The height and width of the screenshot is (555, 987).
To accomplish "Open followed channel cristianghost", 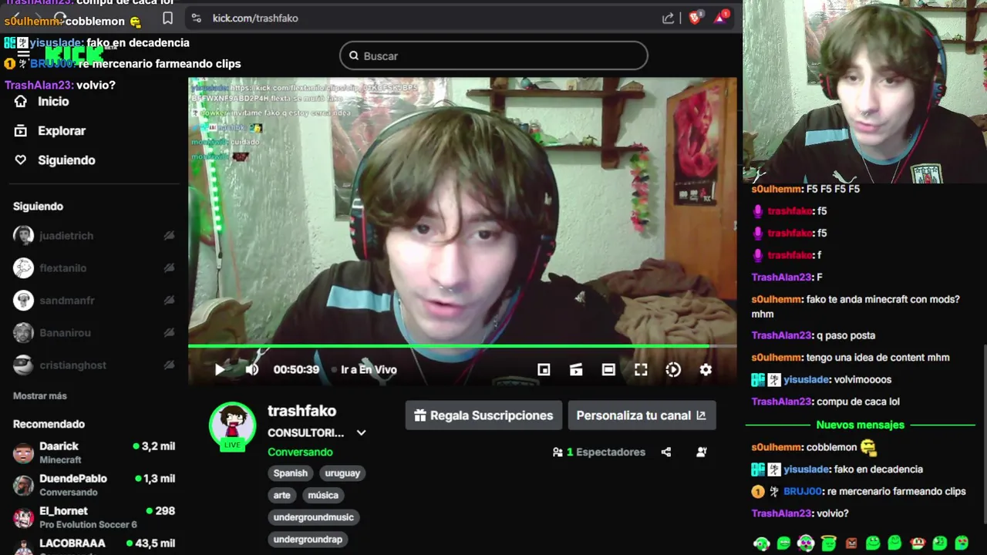I will point(94,365).
